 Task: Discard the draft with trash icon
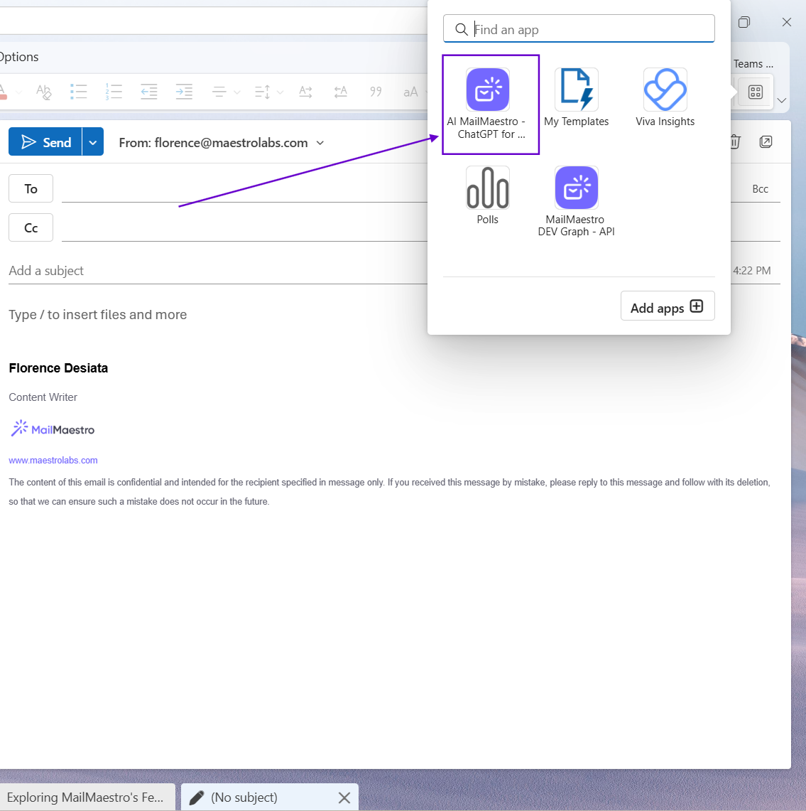pos(735,141)
